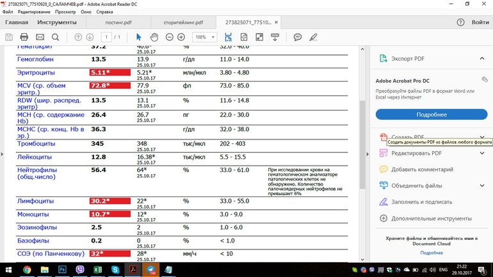
Task: Expand the Редактировать PDF options
Action: click(x=481, y=154)
